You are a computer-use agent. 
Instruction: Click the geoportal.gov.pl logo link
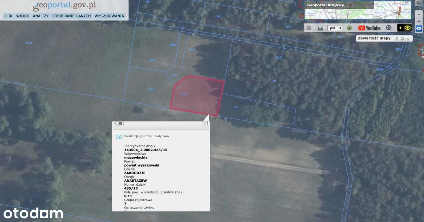coord(64,6)
